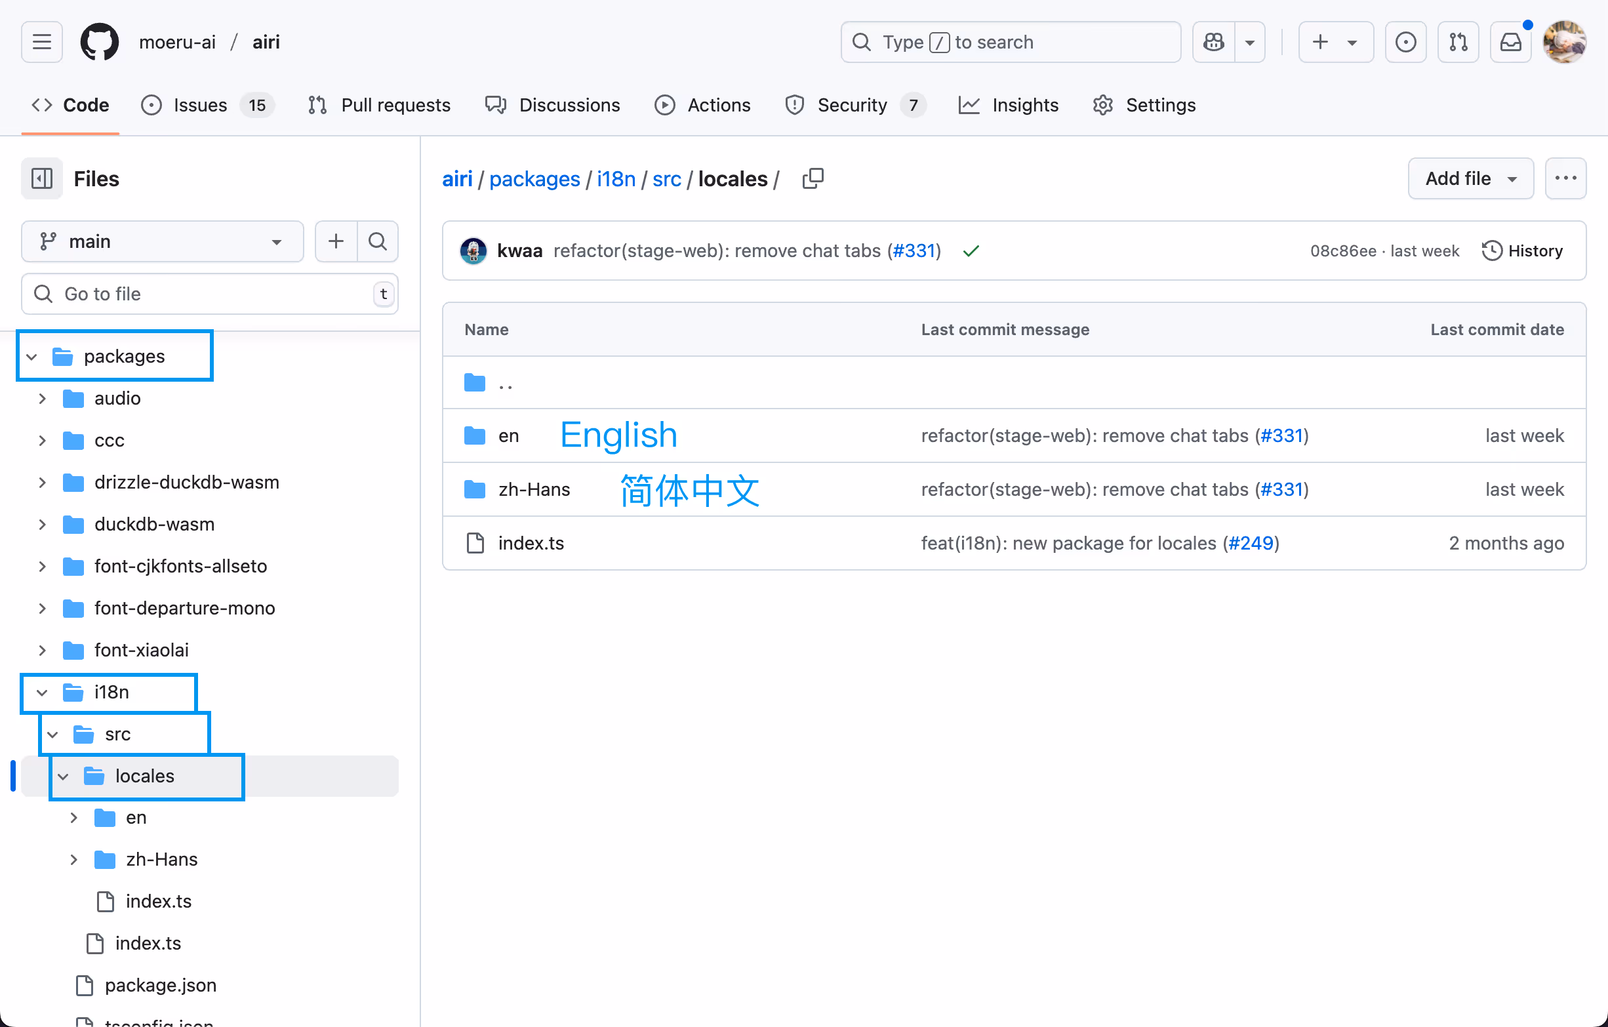Open the pull requests header icon
Viewport: 1608px width, 1027px height.
(x=1458, y=42)
